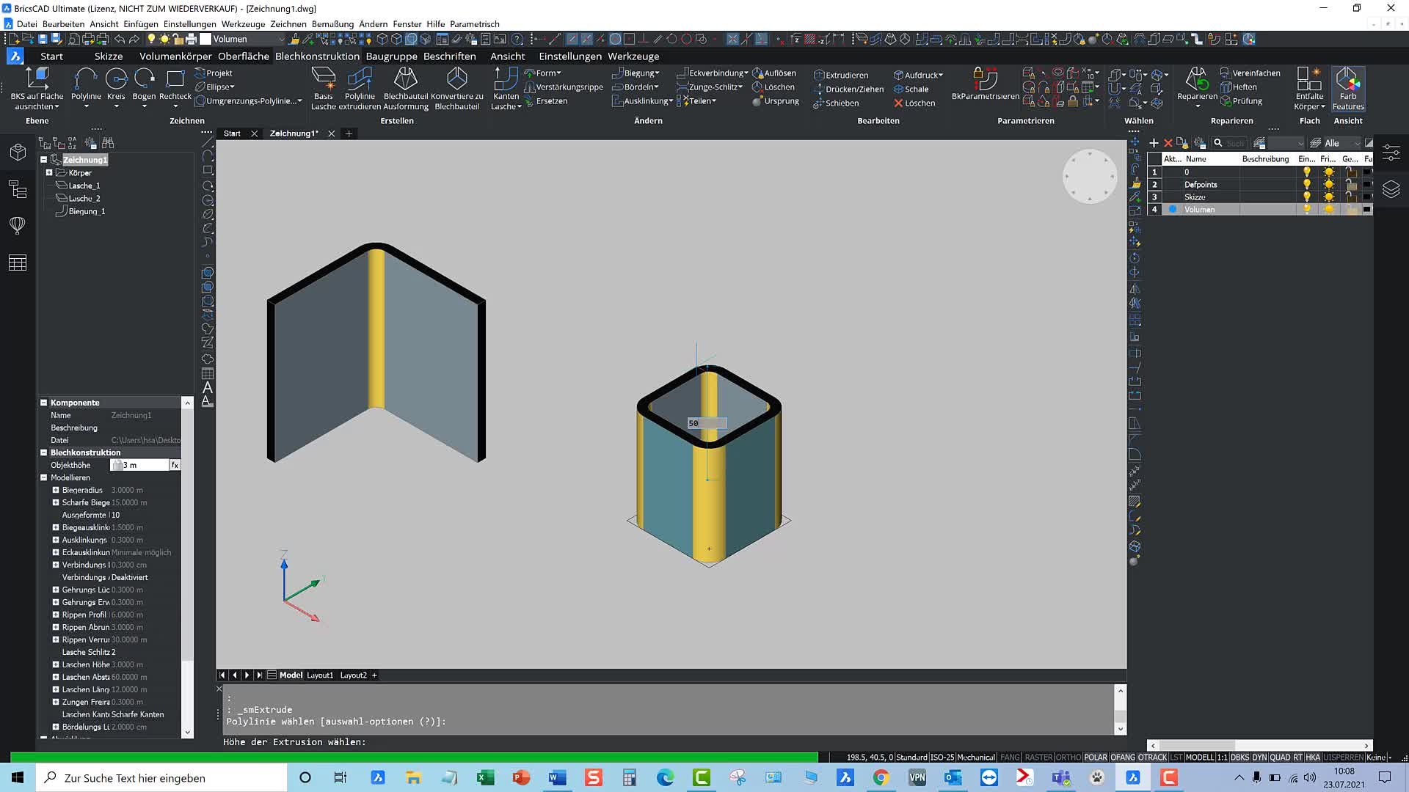1409x792 pixels.
Task: Click Schieben button
Action: [836, 103]
